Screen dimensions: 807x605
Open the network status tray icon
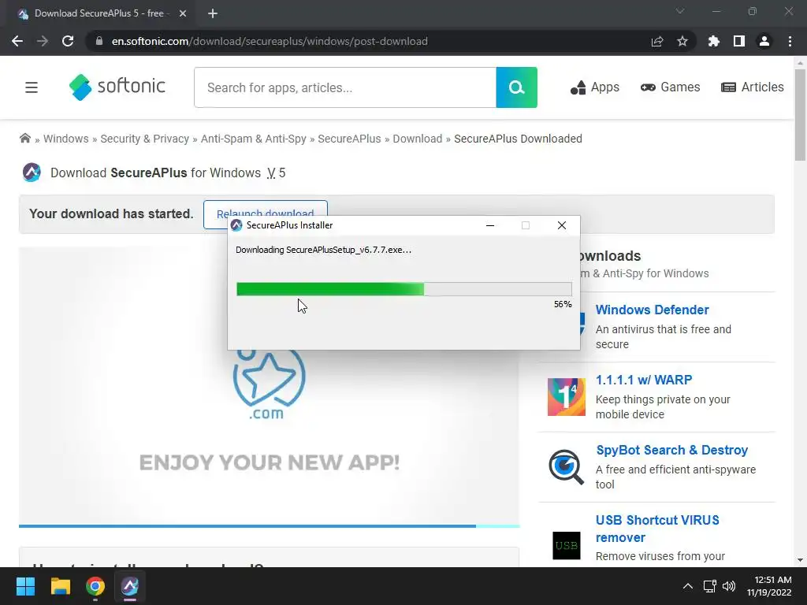click(710, 586)
